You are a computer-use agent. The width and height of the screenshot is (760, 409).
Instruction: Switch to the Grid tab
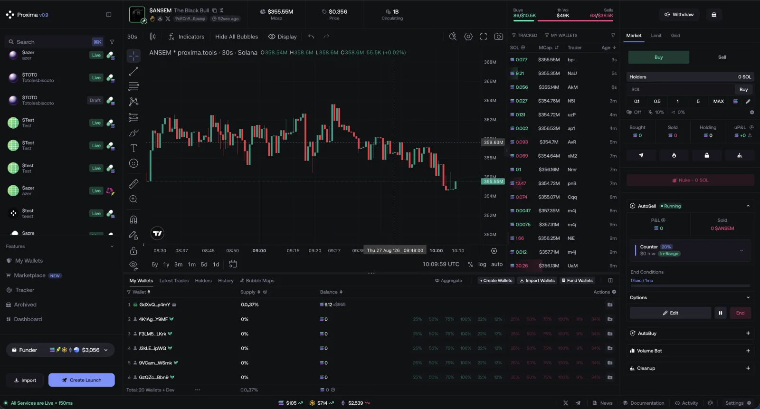(x=675, y=36)
